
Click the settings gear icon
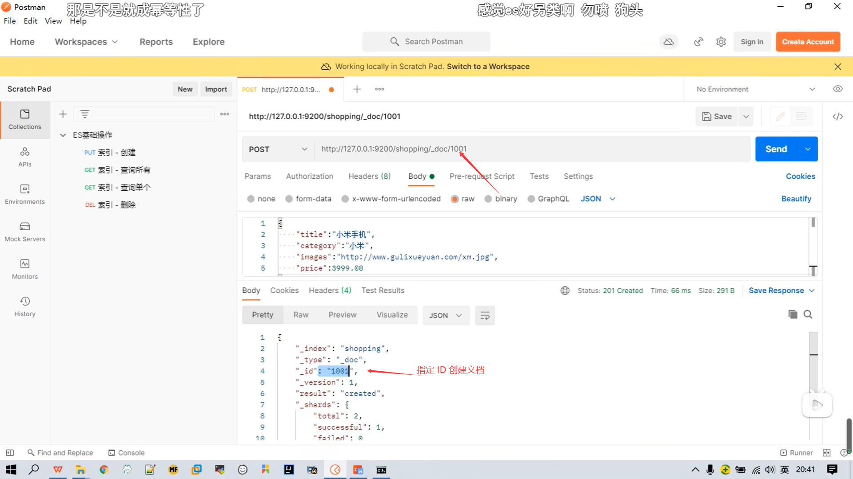(x=721, y=42)
